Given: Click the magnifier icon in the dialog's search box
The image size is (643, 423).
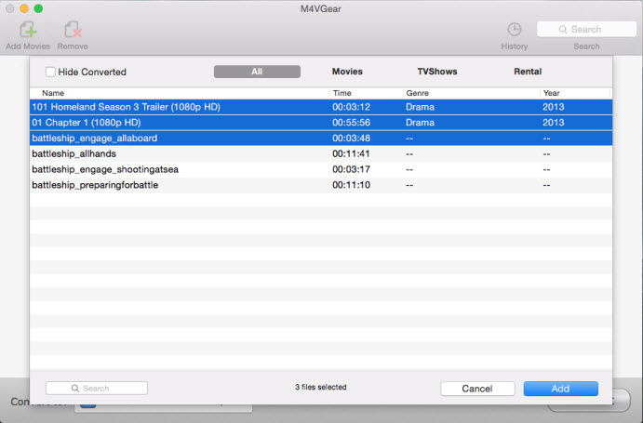Looking at the screenshot, I should [75, 389].
